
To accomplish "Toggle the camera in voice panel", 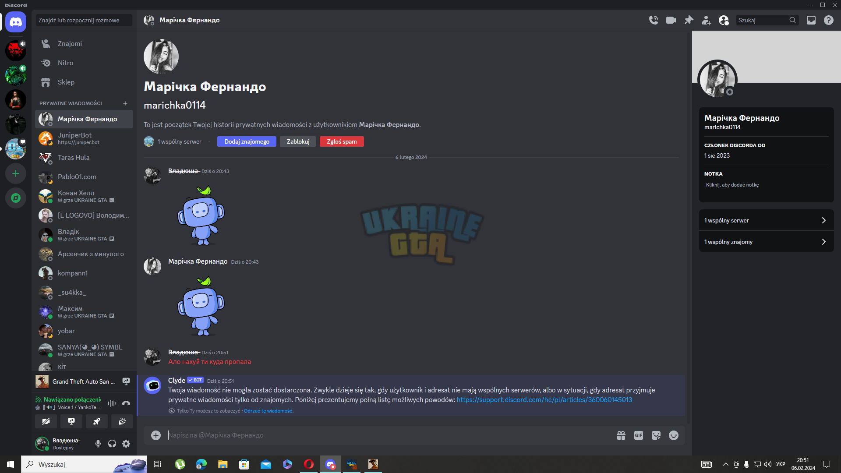I will 46,421.
